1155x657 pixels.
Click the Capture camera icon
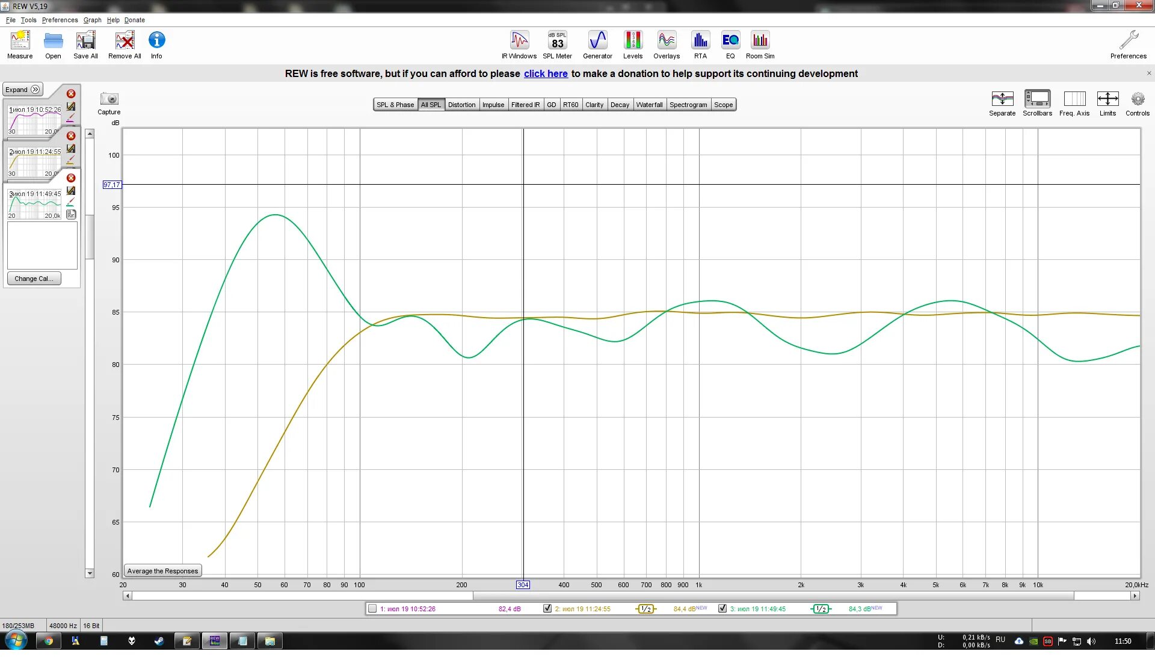[109, 99]
